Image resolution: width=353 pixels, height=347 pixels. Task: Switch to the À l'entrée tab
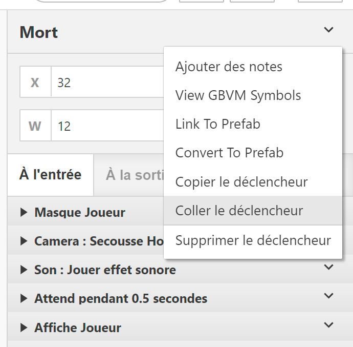pyautogui.click(x=50, y=175)
